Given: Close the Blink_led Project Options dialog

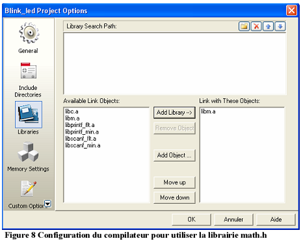Looking at the screenshot, I should 291,10.
